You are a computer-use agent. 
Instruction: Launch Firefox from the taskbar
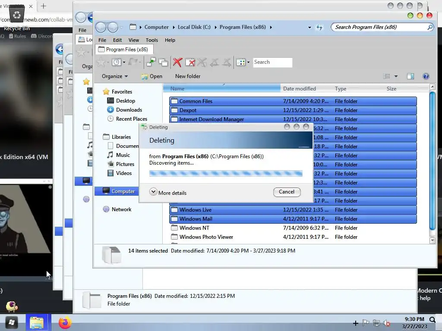65,322
